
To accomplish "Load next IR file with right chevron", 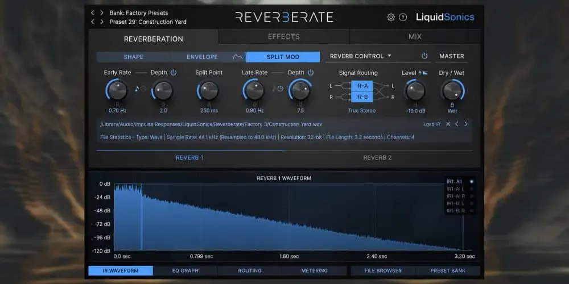I will pos(466,124).
